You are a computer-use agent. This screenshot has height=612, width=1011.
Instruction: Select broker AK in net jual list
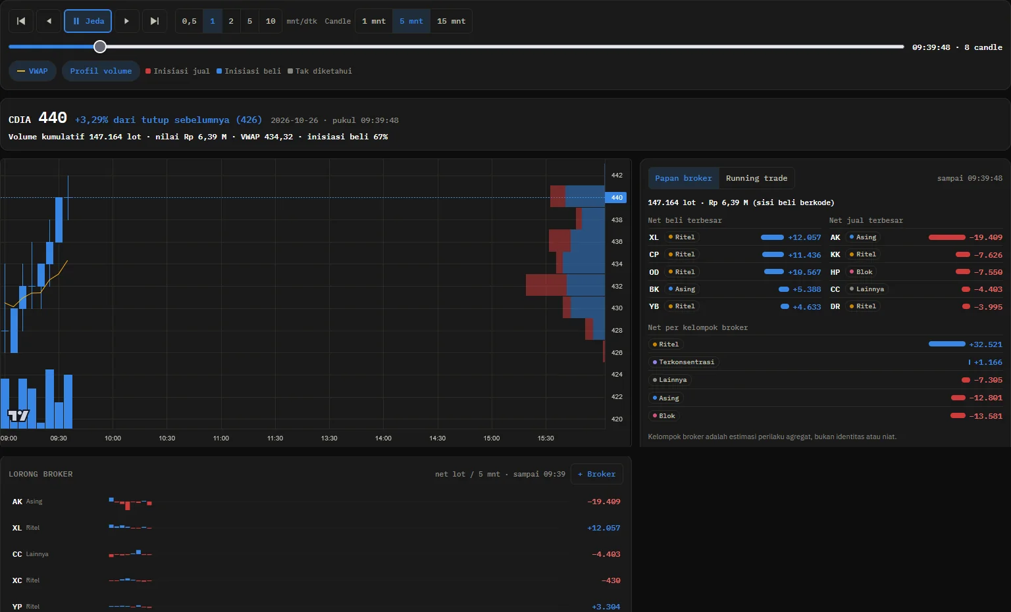click(x=916, y=237)
